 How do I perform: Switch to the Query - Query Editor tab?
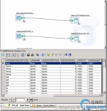[43, 105]
